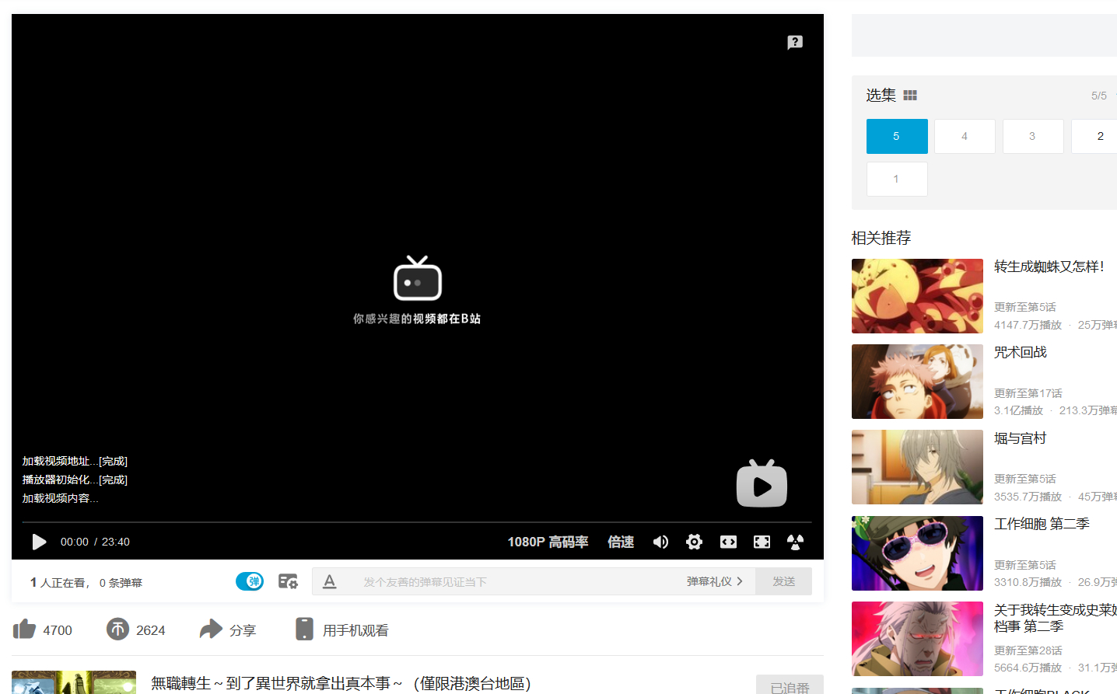Open the series cover thumbnail
The width and height of the screenshot is (1117, 694).
tap(74, 682)
